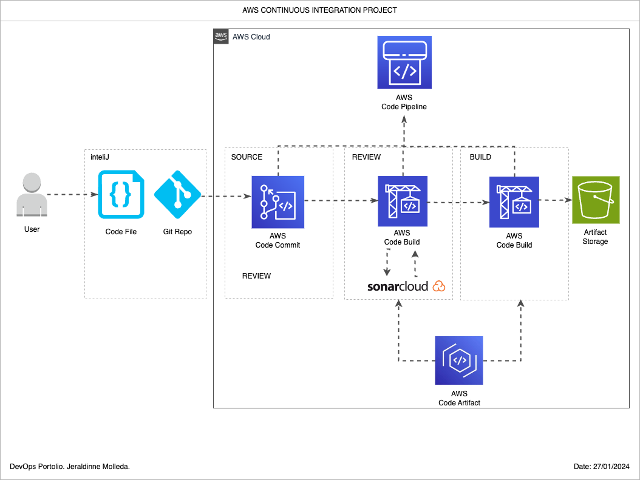Select the AWS Code Commit icon

278,202
